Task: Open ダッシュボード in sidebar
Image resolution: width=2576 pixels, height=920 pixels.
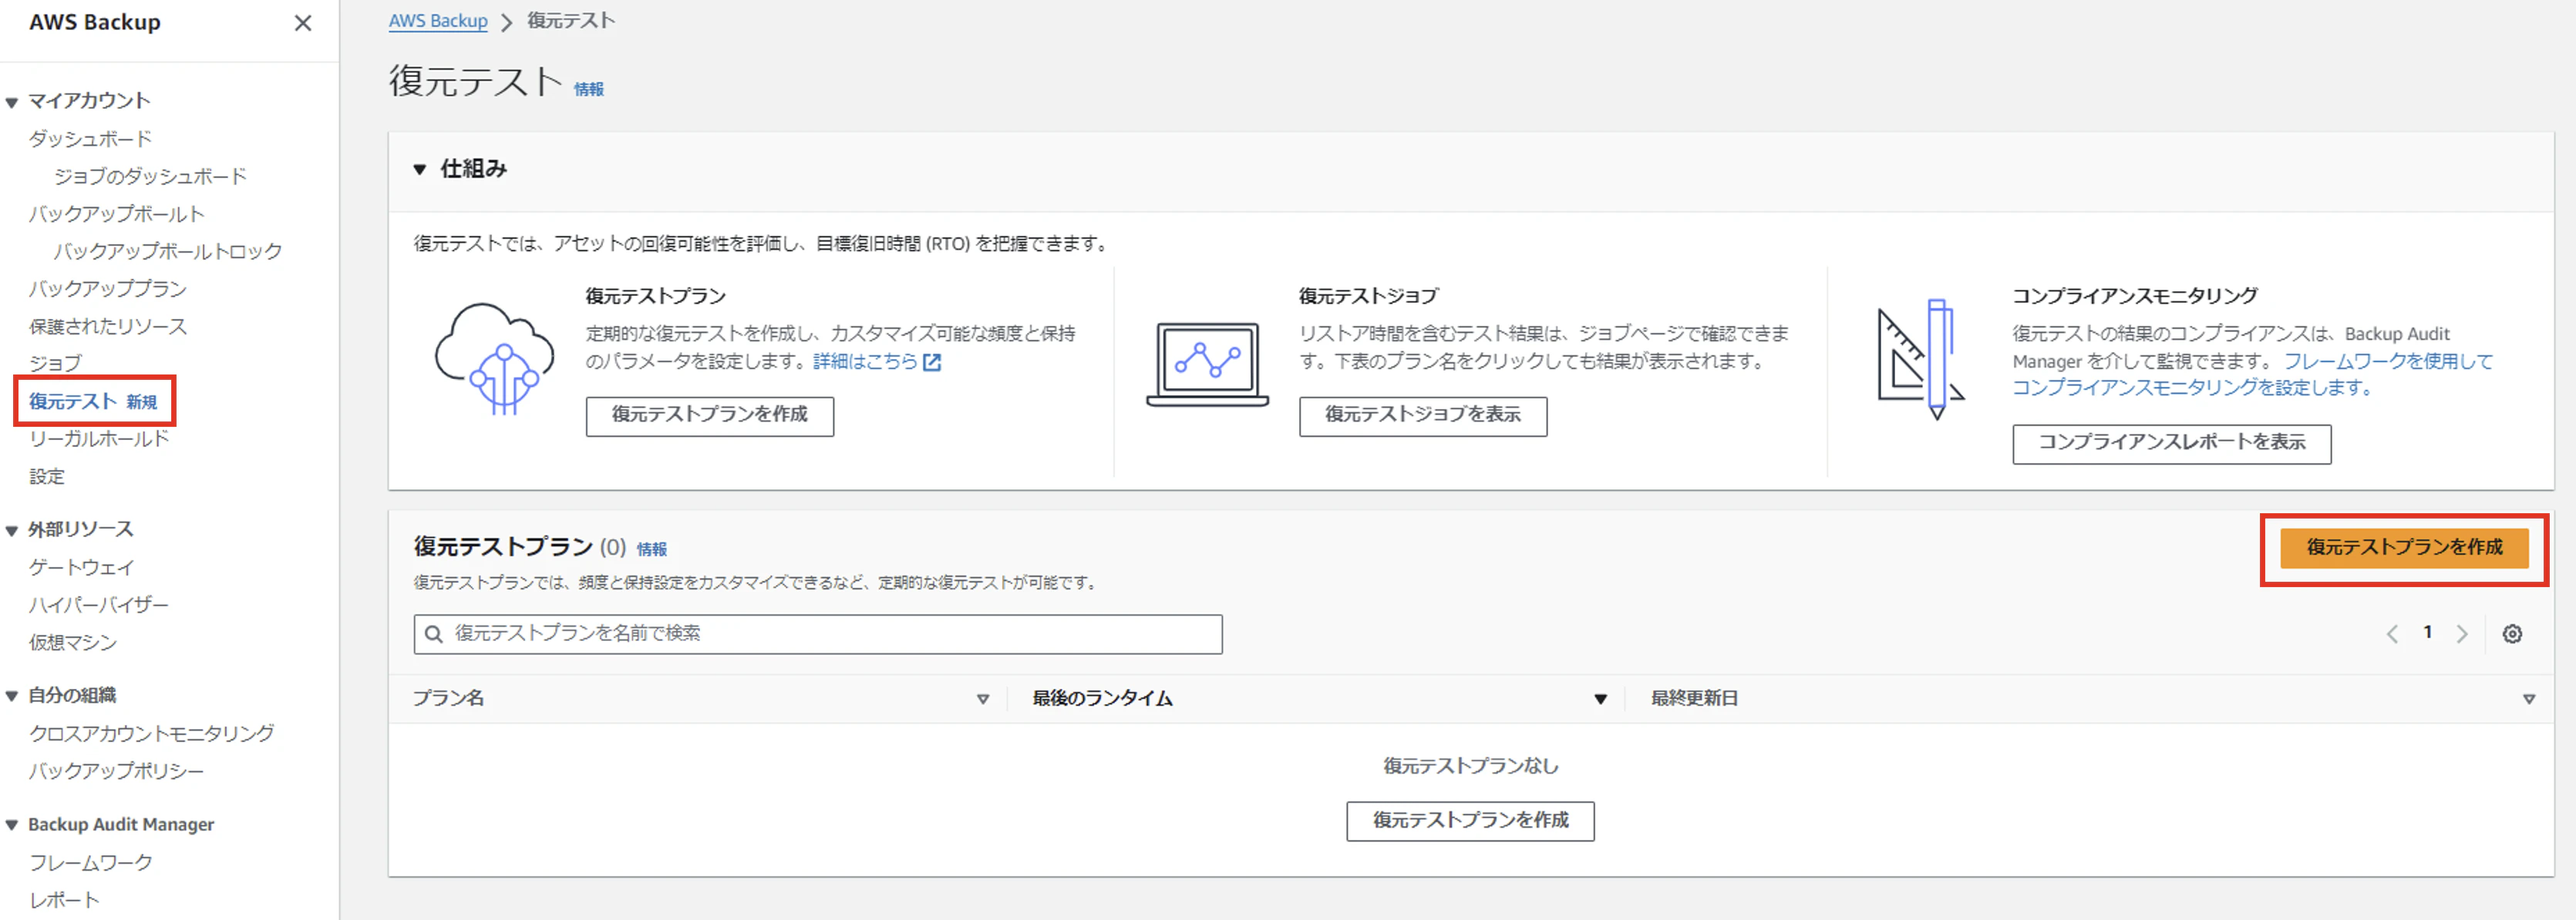Action: point(90,139)
